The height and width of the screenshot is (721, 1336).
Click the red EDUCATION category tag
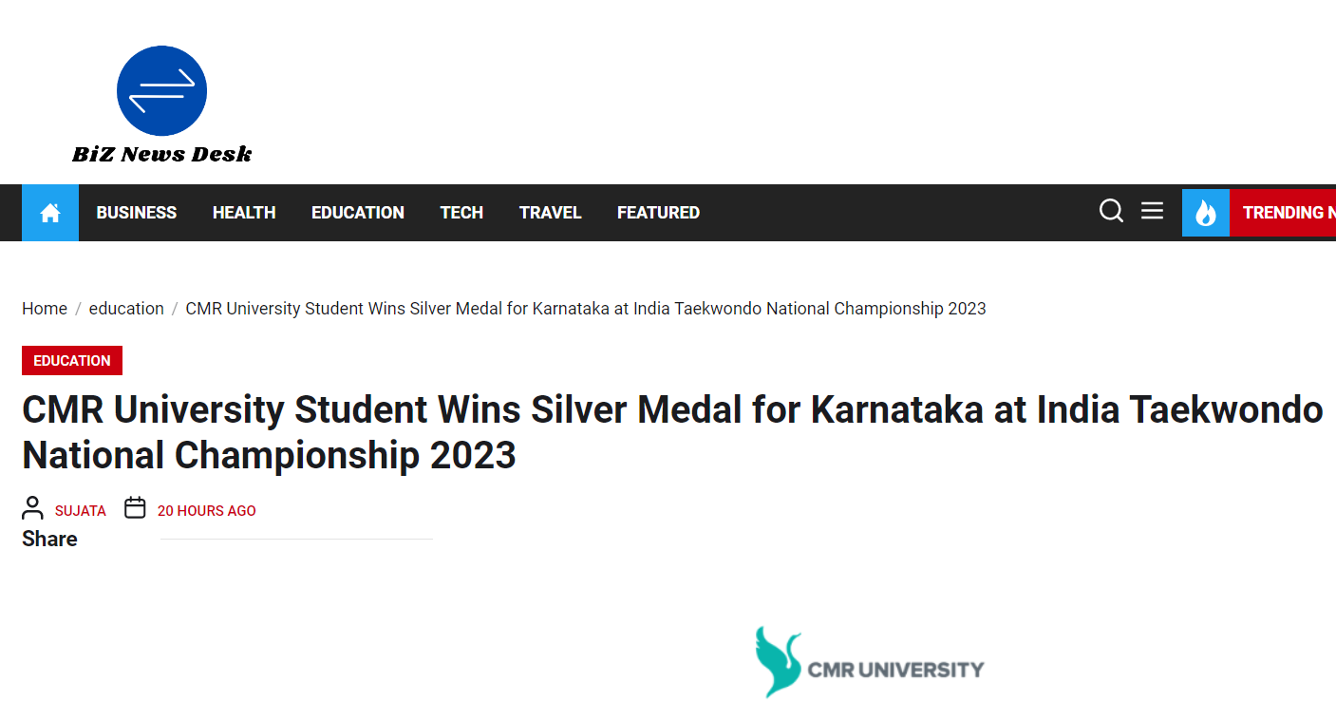point(72,361)
